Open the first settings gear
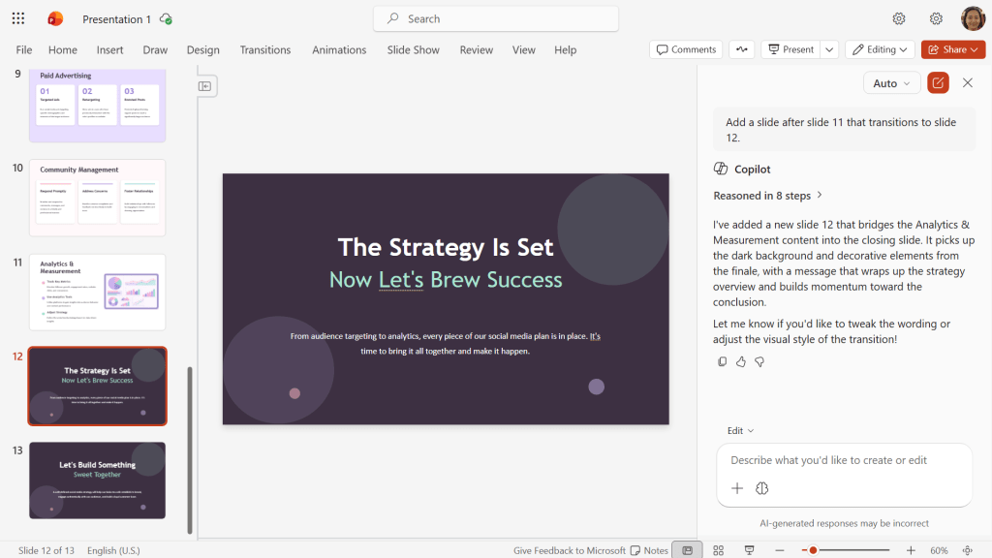Screen dimensions: 992x558 [899, 19]
